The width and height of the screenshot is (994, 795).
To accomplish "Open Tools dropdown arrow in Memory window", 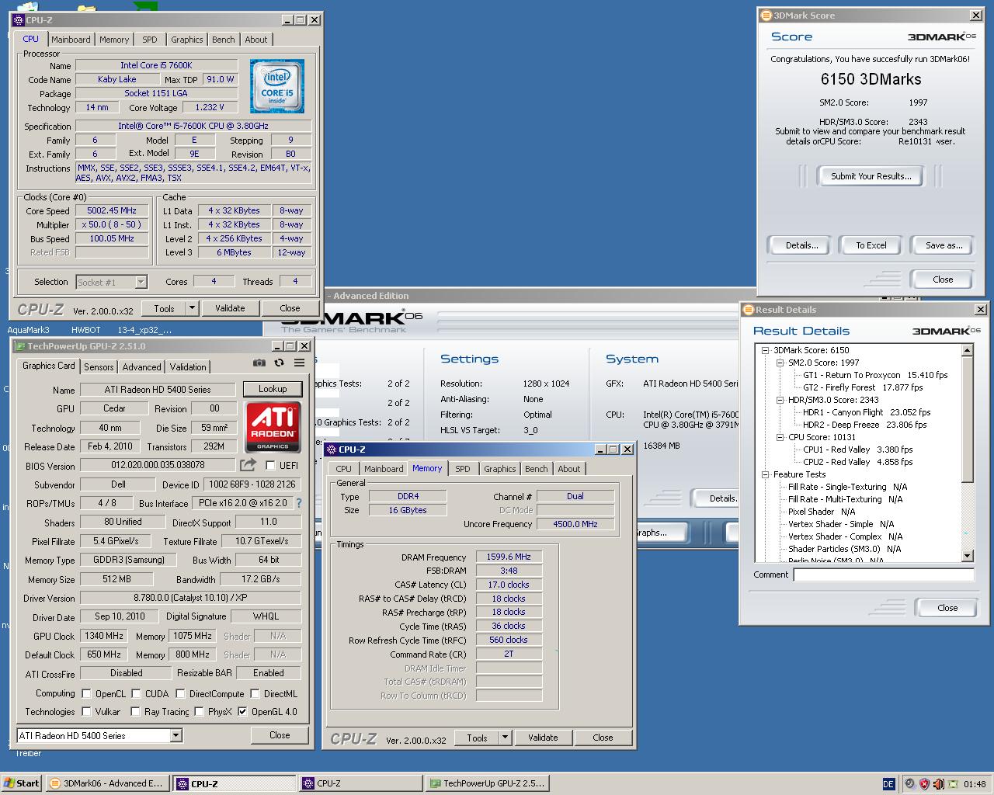I will pos(505,738).
